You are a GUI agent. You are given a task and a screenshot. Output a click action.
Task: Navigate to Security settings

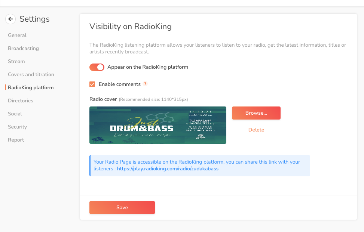(x=18, y=127)
